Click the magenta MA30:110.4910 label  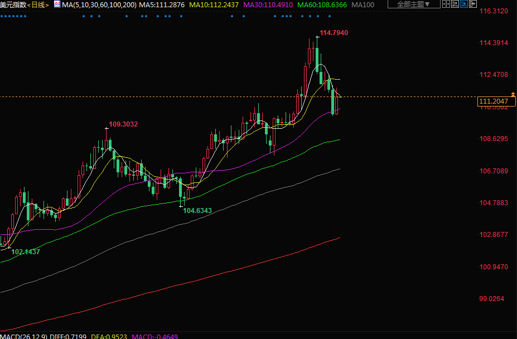pyautogui.click(x=268, y=4)
